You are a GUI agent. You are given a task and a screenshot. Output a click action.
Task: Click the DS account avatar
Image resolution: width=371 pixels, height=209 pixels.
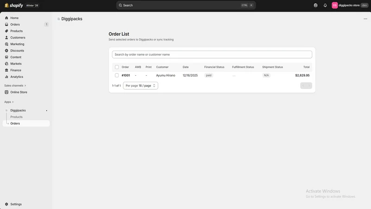[334, 5]
